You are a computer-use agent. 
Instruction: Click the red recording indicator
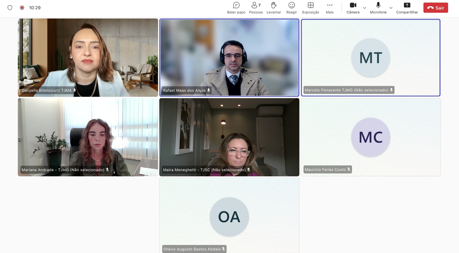click(22, 8)
